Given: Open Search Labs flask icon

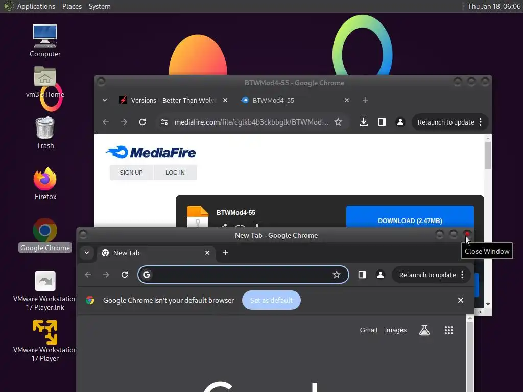Looking at the screenshot, I should point(424,330).
